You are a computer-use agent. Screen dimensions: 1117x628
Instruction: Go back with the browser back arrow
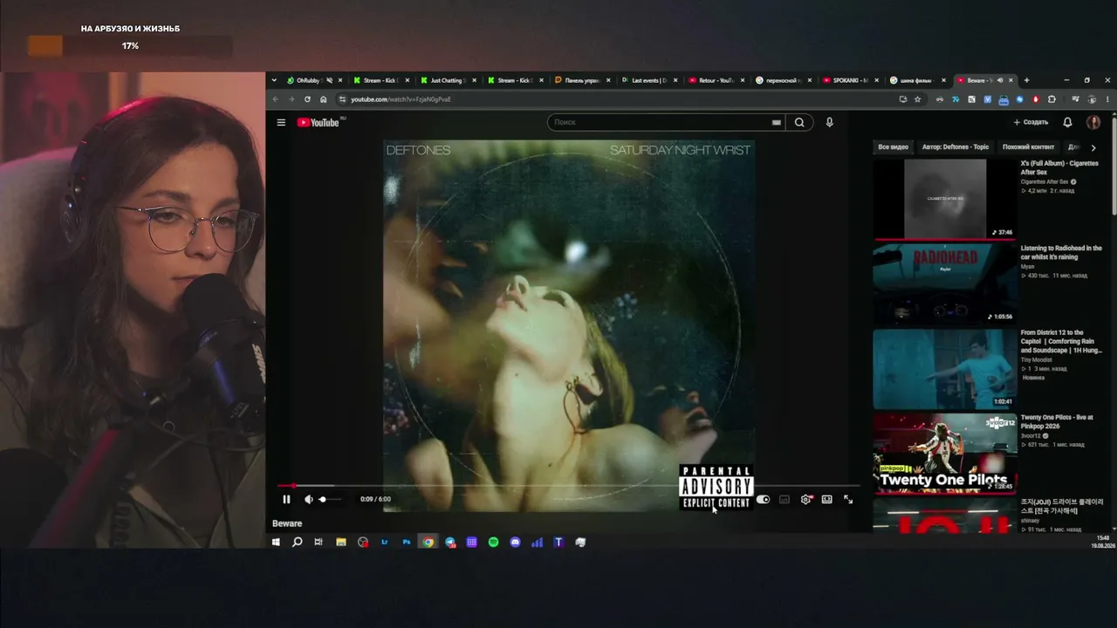[x=277, y=99]
